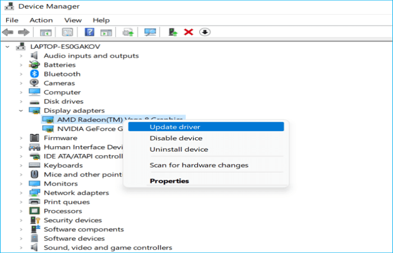Click the Device Manager title bar icon
This screenshot has height=253, width=393.
pyautogui.click(x=10, y=6)
